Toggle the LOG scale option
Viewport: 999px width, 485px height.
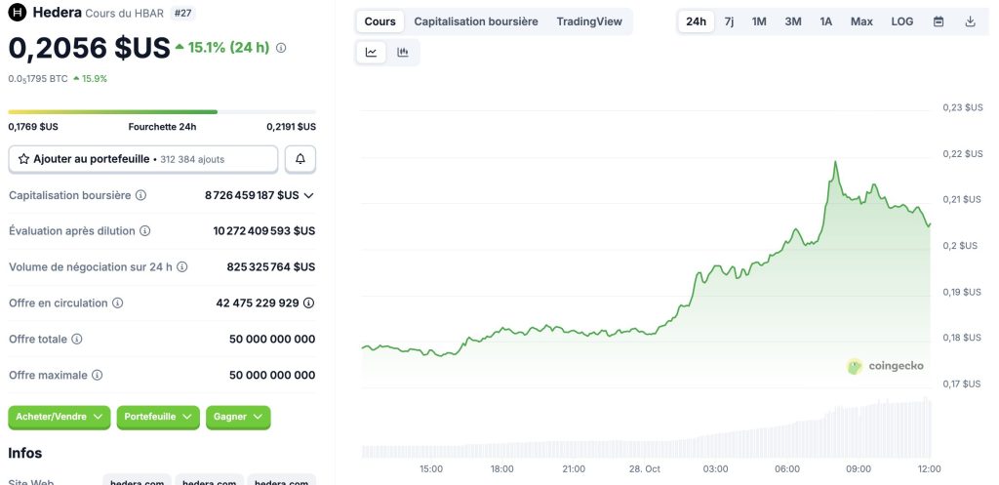point(902,21)
